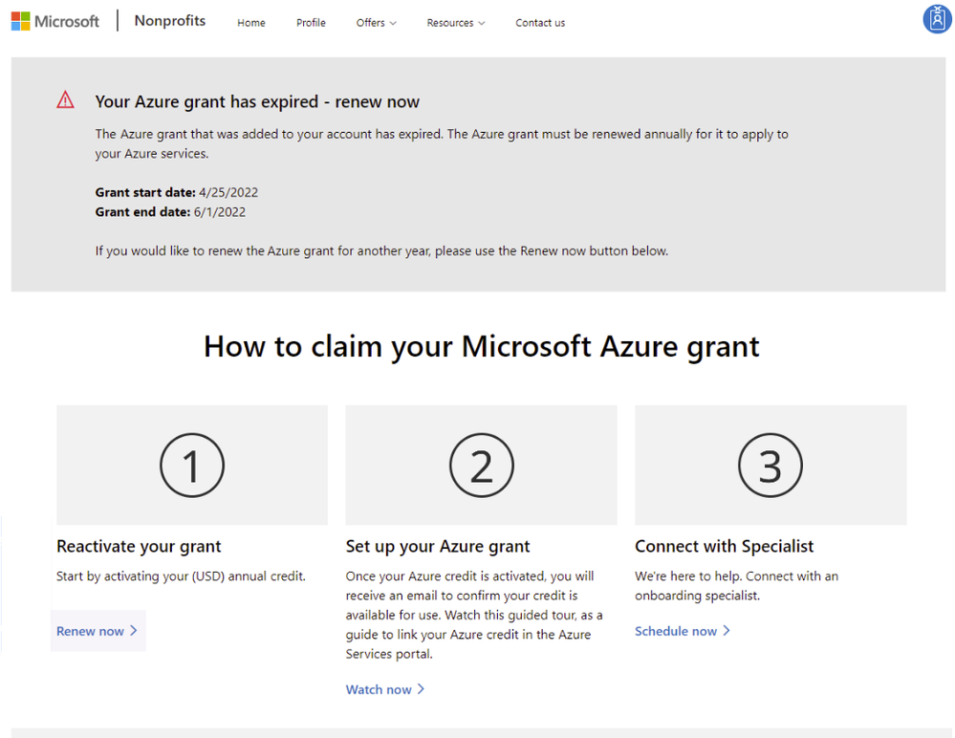Click the Microsoft logo

pos(54,21)
